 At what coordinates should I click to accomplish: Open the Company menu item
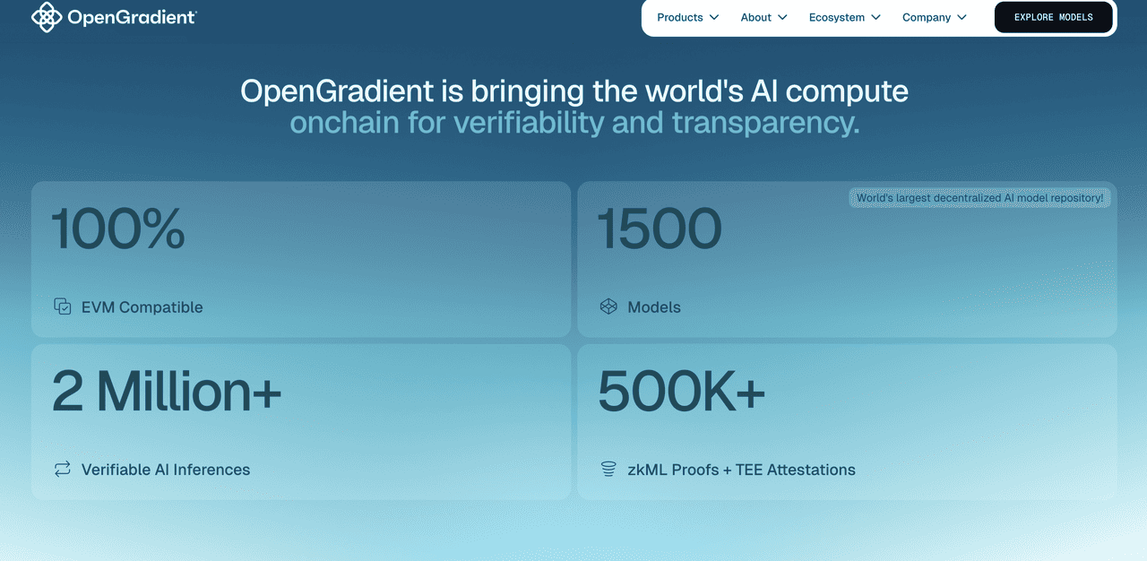click(927, 18)
